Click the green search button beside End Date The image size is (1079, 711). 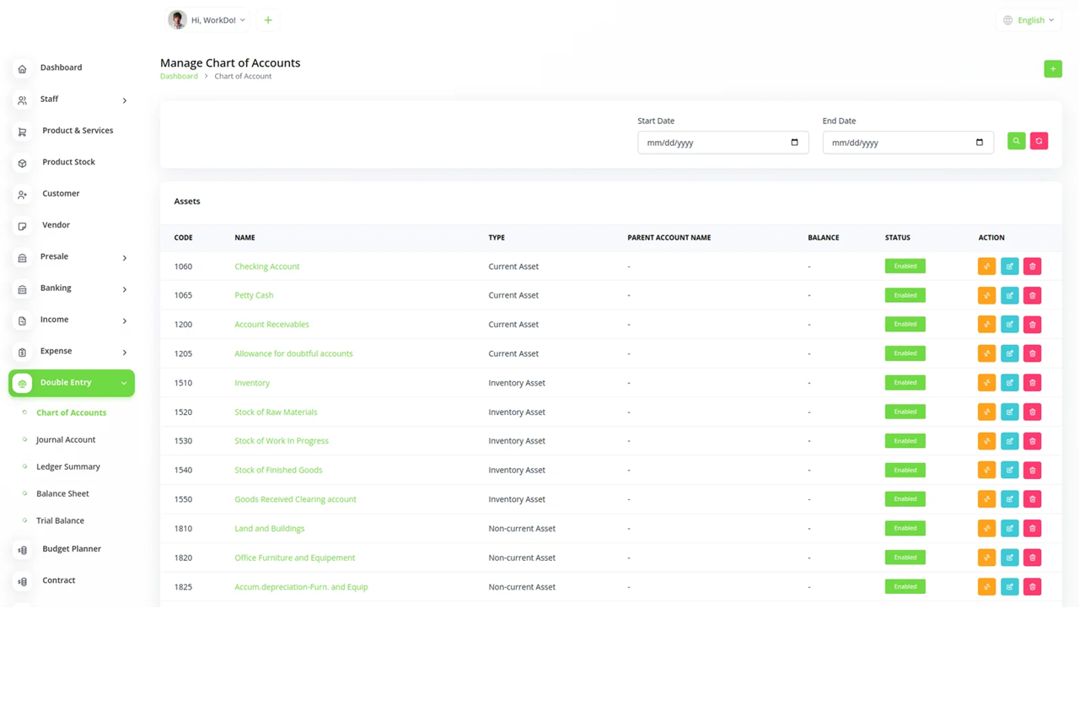[x=1016, y=142]
